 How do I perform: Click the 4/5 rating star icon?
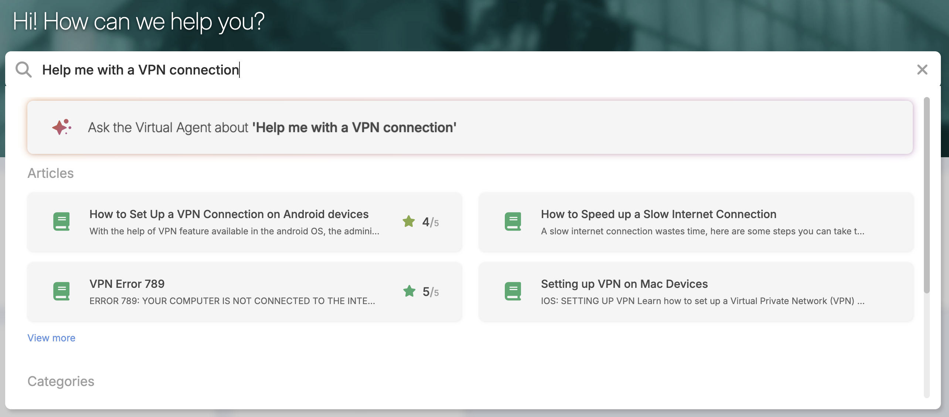[x=409, y=221]
